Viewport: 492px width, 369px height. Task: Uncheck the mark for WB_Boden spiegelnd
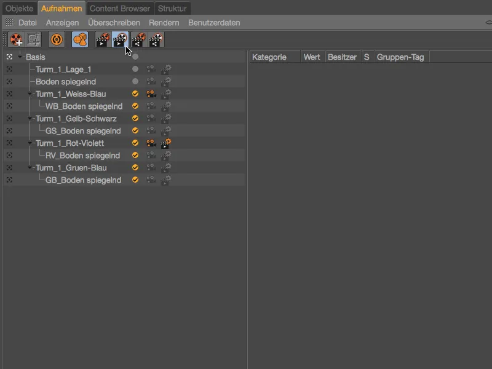coord(135,106)
